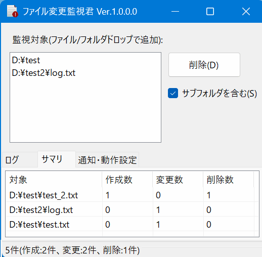Click the 削除数 column header

point(229,180)
